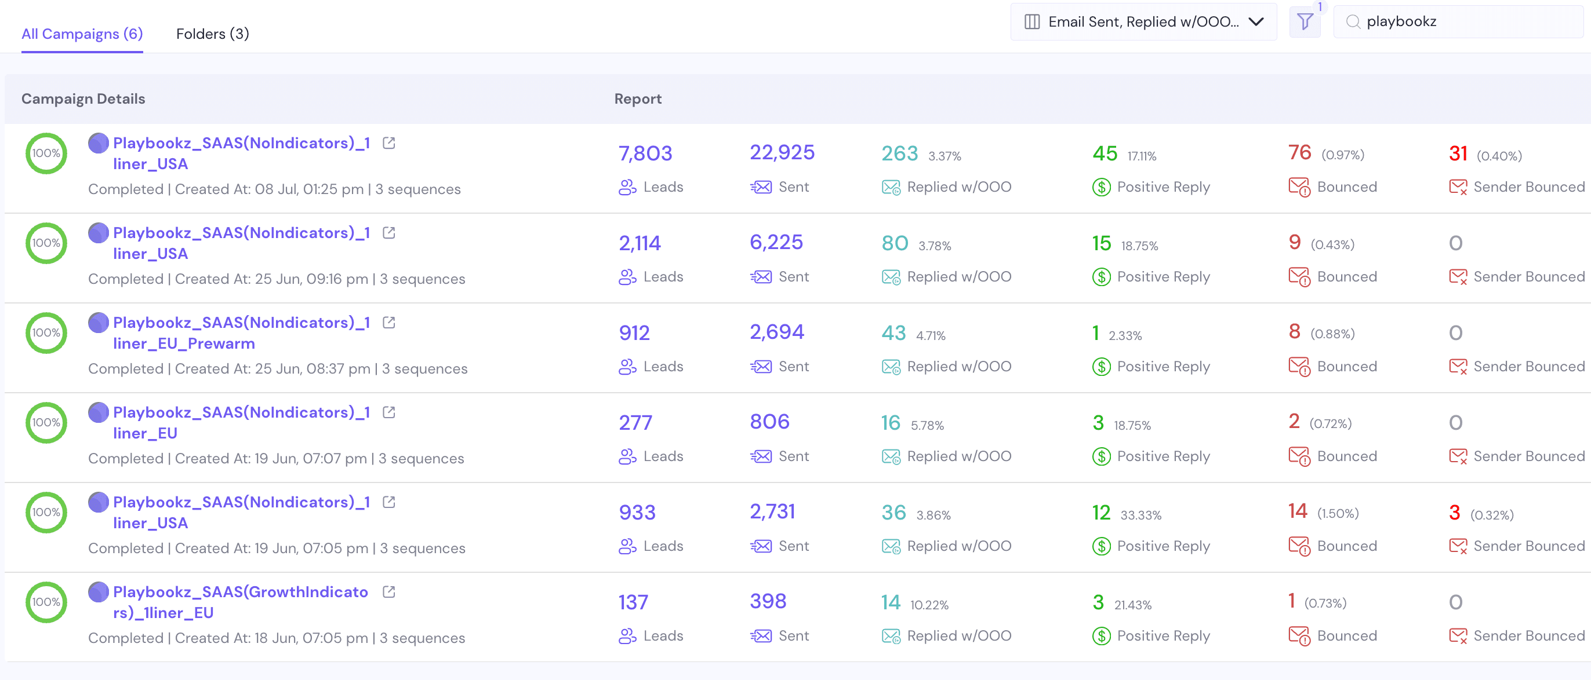The width and height of the screenshot is (1591, 680).
Task: Click the Leads icon on the first campaign
Action: [626, 188]
